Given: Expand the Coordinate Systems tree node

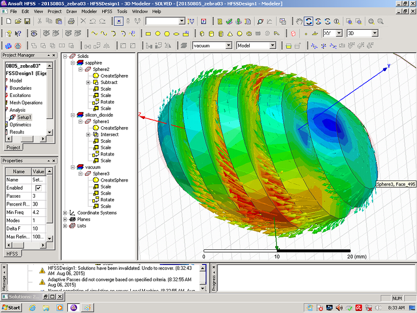Looking at the screenshot, I should (65, 213).
